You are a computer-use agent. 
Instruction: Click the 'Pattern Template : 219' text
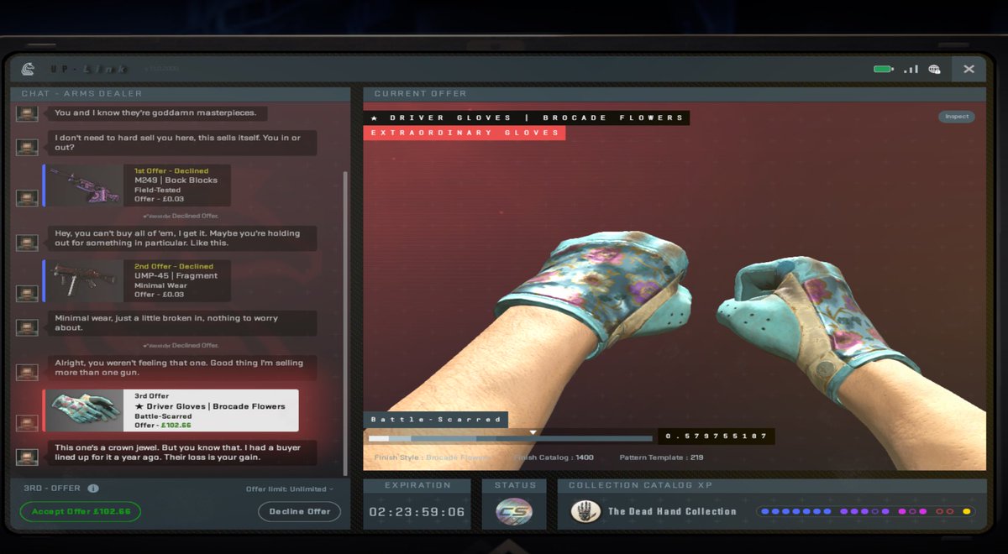[661, 457]
